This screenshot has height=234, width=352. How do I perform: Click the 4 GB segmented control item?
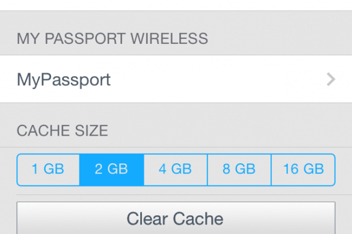click(176, 170)
